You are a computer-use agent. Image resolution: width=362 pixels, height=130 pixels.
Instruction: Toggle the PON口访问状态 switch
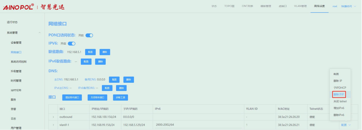coord(89,35)
